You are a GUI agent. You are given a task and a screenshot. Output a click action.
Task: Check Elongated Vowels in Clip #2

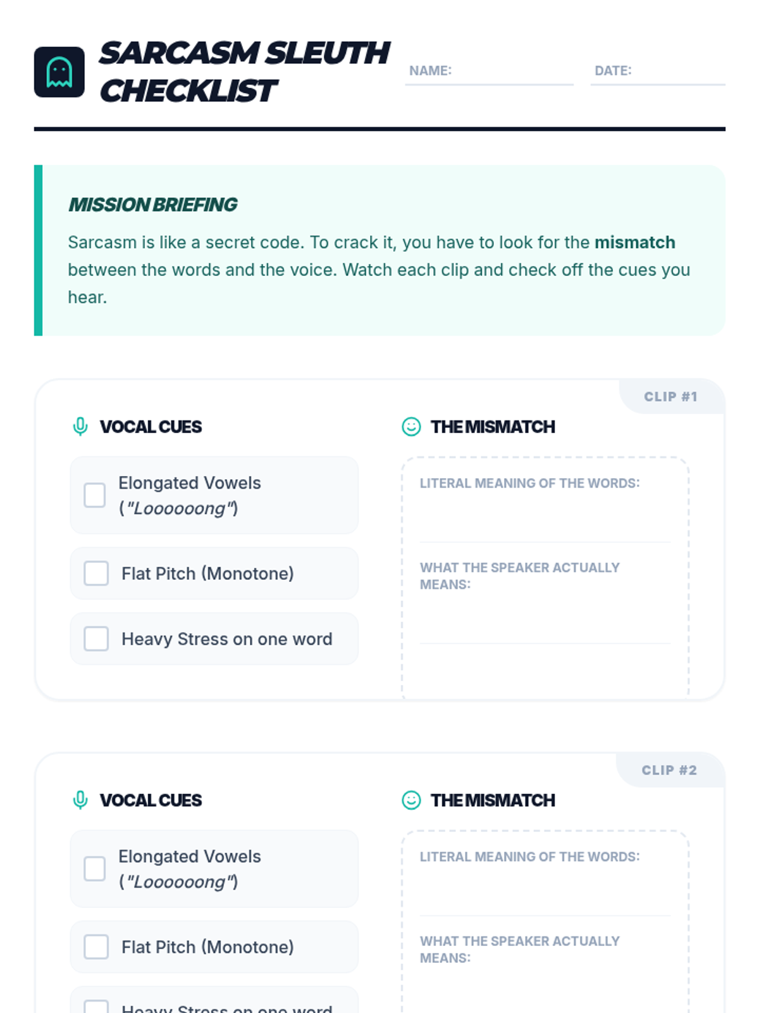95,869
